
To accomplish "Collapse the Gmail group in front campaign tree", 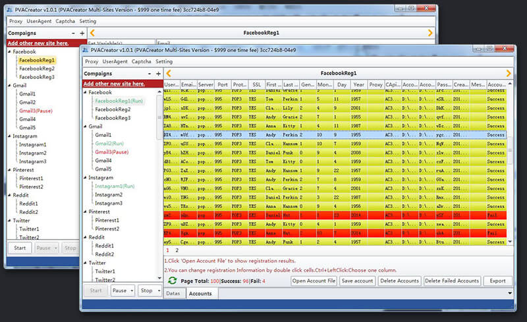I will click(85, 126).
